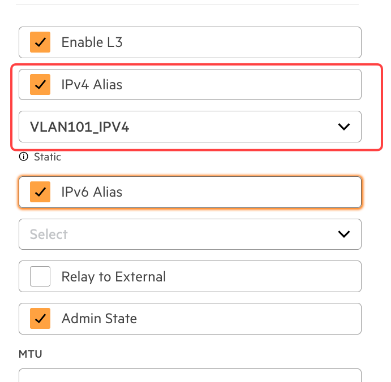Click the info icon beside Static
The width and height of the screenshot is (391, 382).
point(23,157)
